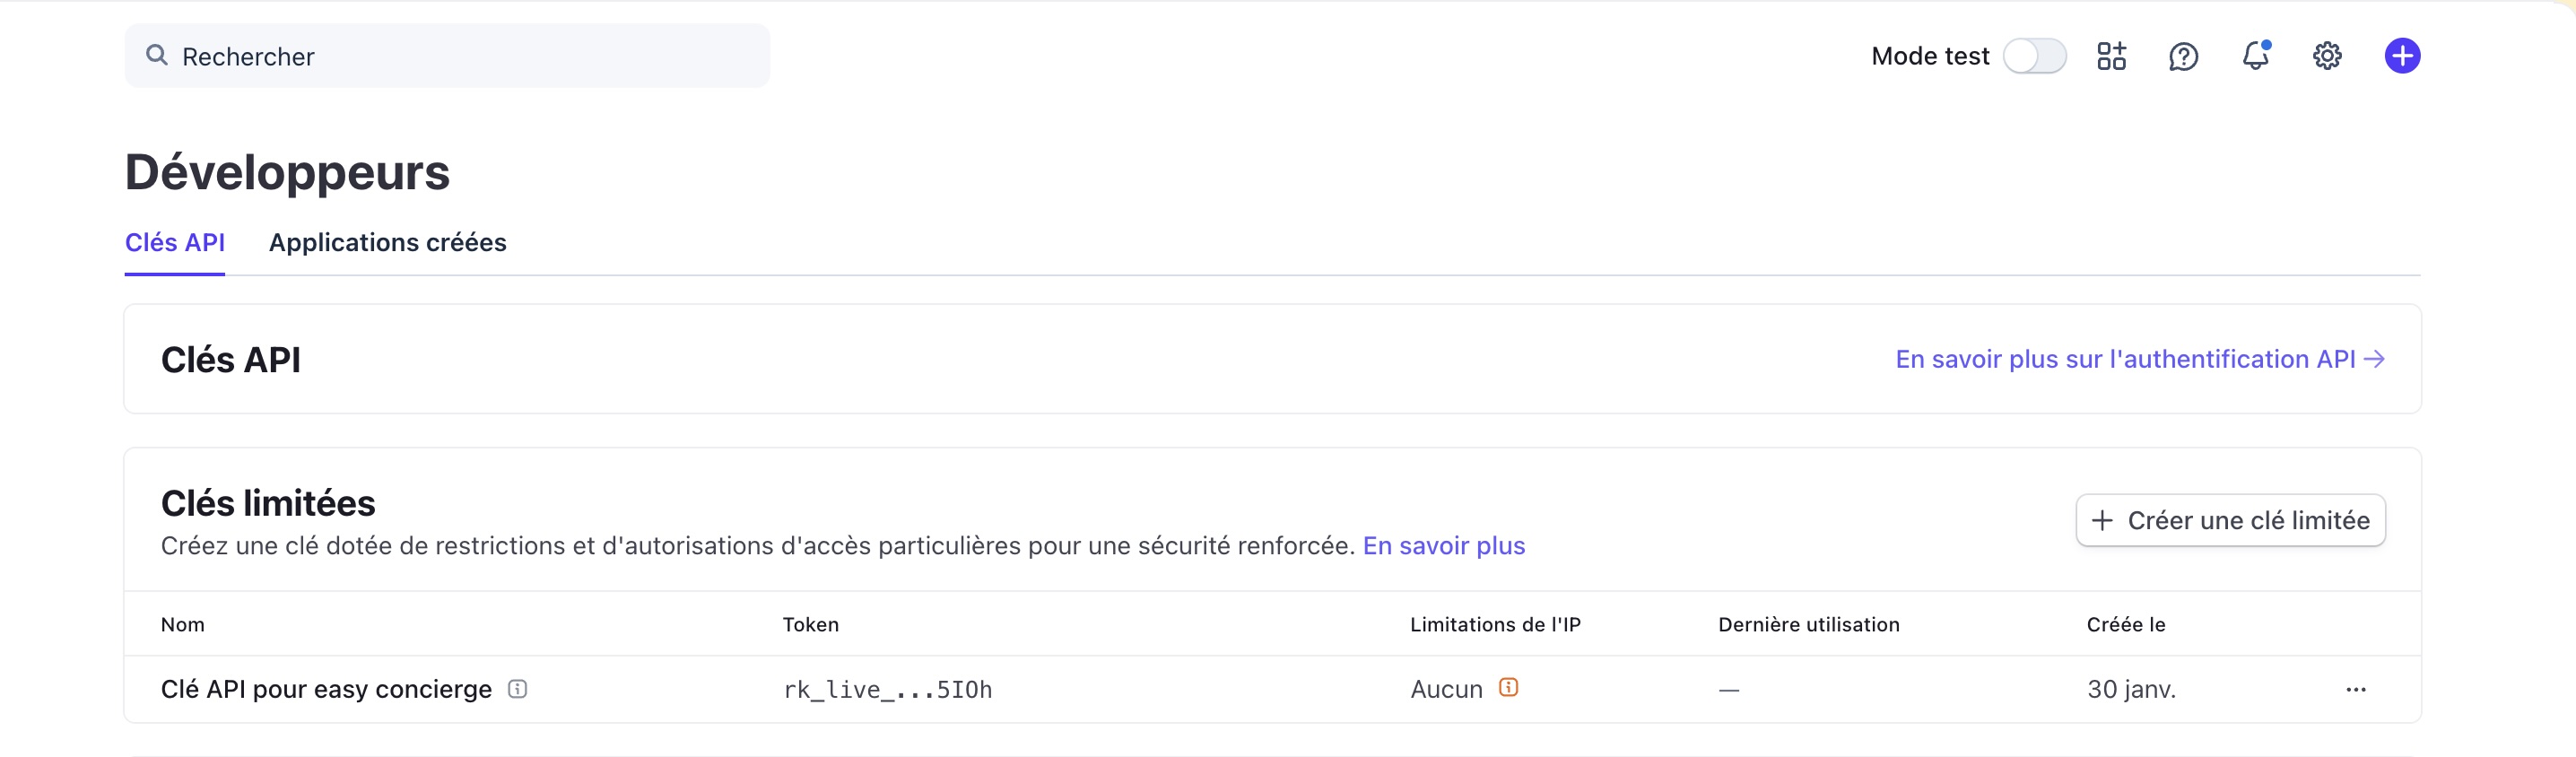Click the purple plus create button
This screenshot has width=2576, height=757.
tap(2403, 56)
